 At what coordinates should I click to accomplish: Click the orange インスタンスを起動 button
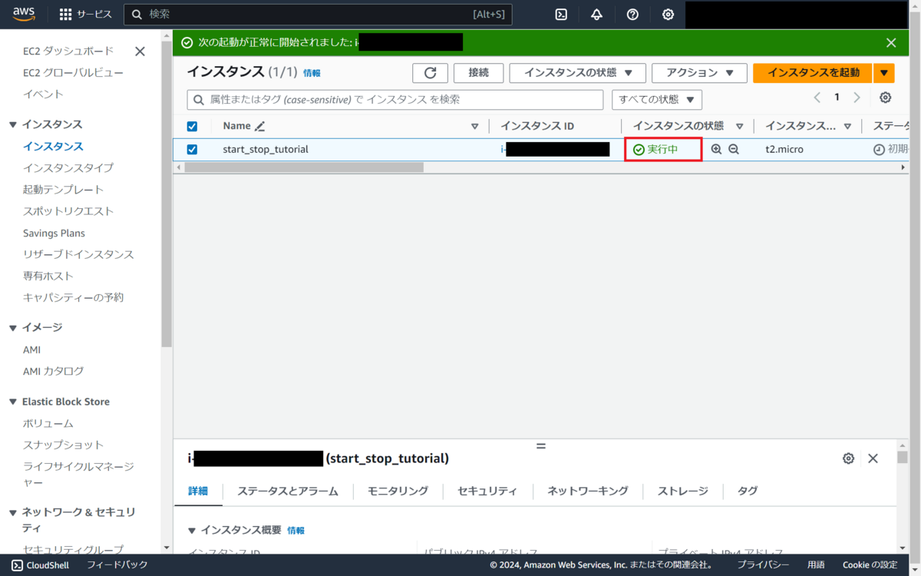814,72
